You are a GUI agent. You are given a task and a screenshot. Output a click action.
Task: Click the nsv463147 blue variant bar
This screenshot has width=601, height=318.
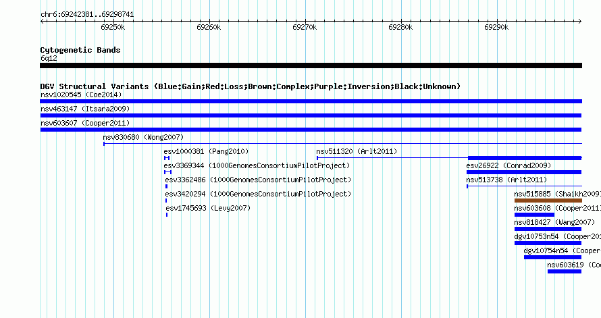[x=311, y=115]
